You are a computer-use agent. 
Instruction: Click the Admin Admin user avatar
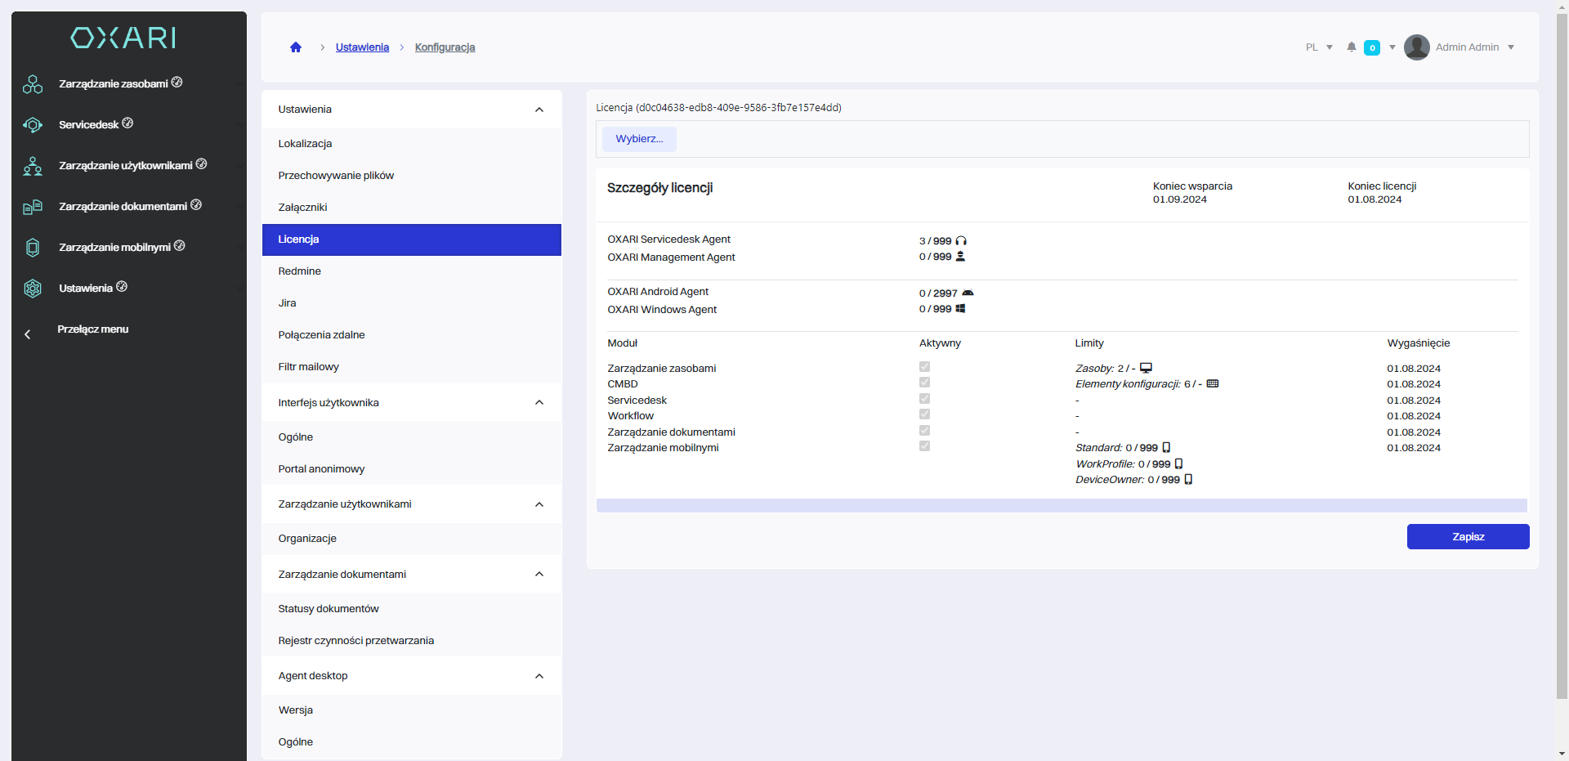[1416, 47]
